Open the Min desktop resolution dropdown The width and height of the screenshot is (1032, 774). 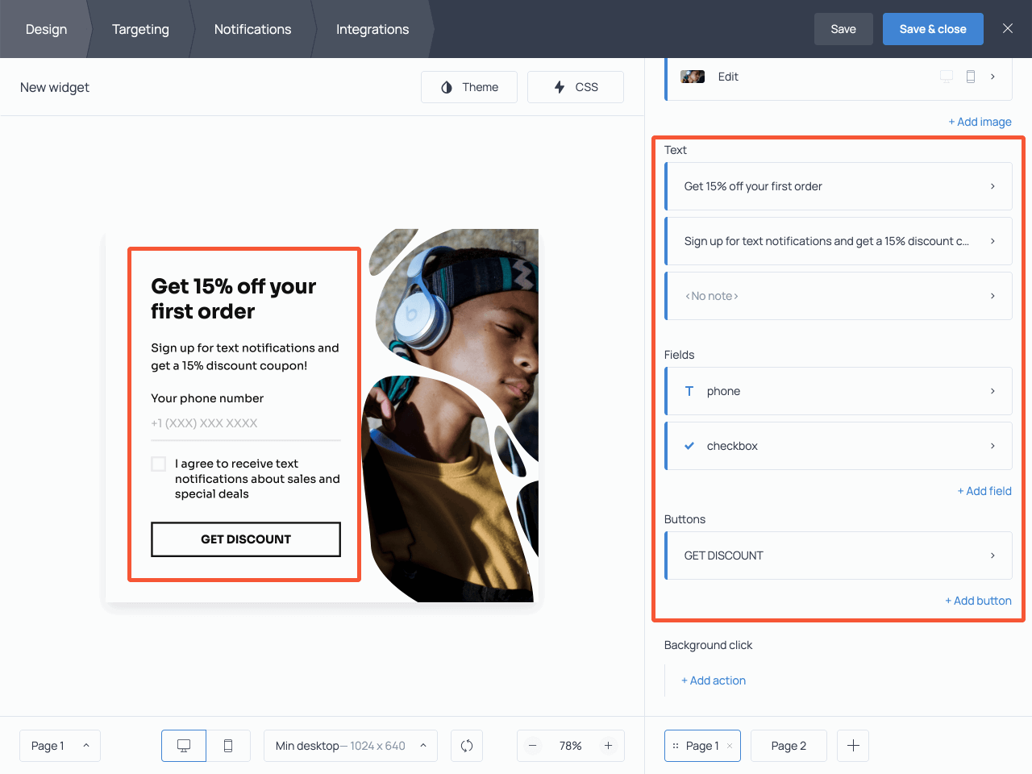pos(350,746)
